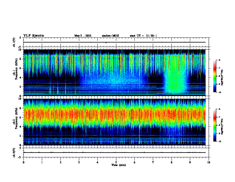Click the '8' kHz tick on ch.1 frequency axis
Viewport: 235px width, 182px height.
21,59
